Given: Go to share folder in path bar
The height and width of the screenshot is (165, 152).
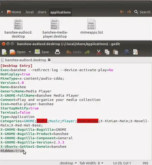Looking at the screenshot, I should [x=42, y=12].
